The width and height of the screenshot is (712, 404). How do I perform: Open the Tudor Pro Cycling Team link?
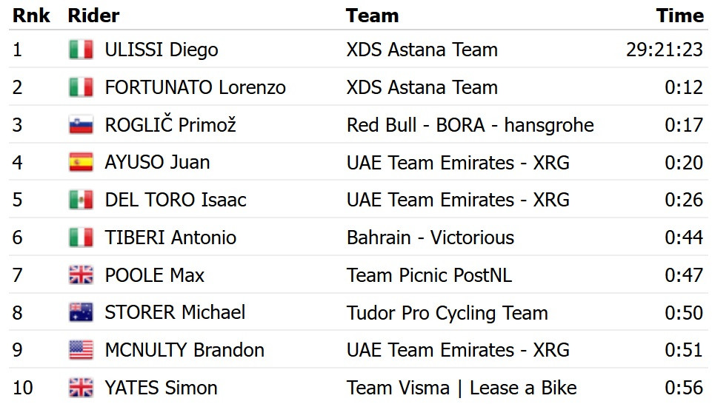point(448,313)
